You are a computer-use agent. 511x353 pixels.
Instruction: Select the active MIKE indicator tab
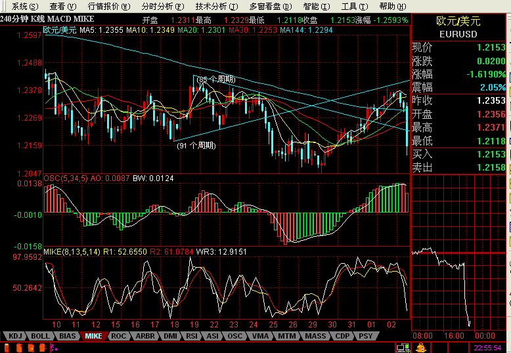[93, 336]
